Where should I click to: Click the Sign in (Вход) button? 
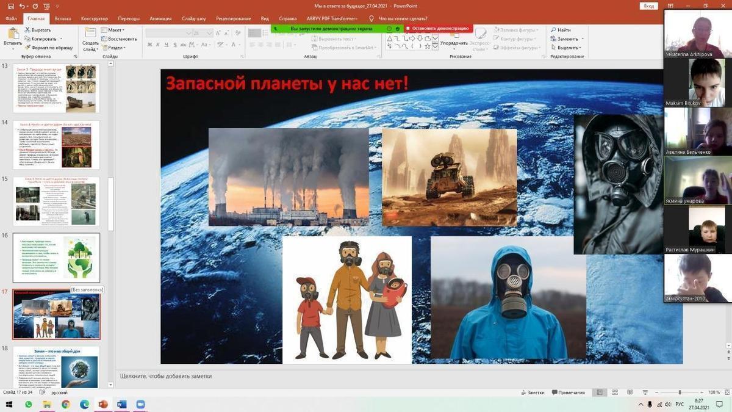648,6
